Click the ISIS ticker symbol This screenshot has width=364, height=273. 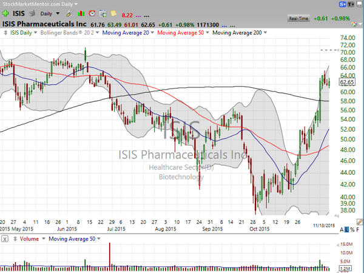[19, 13]
